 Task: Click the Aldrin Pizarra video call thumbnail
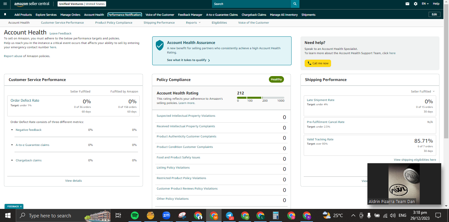404,184
